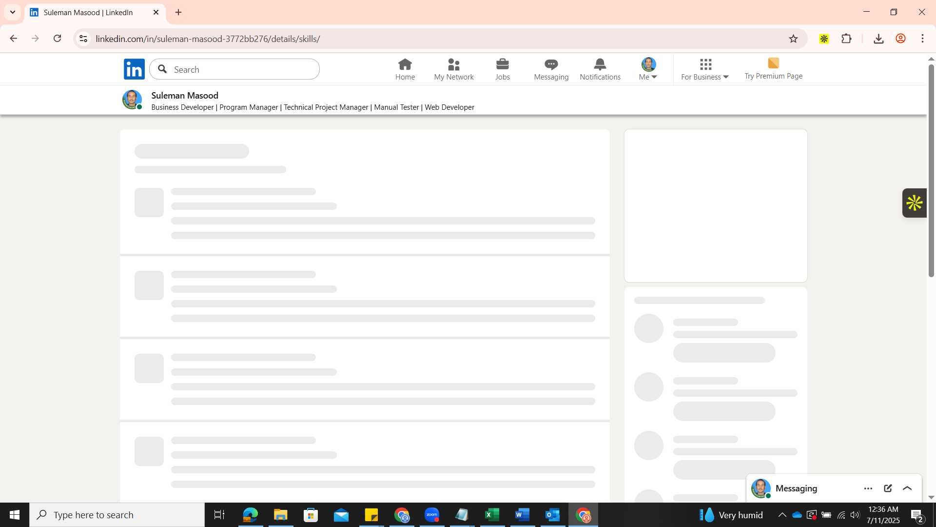Open Messaging from the top navigation
The height and width of the screenshot is (527, 936).
551,69
